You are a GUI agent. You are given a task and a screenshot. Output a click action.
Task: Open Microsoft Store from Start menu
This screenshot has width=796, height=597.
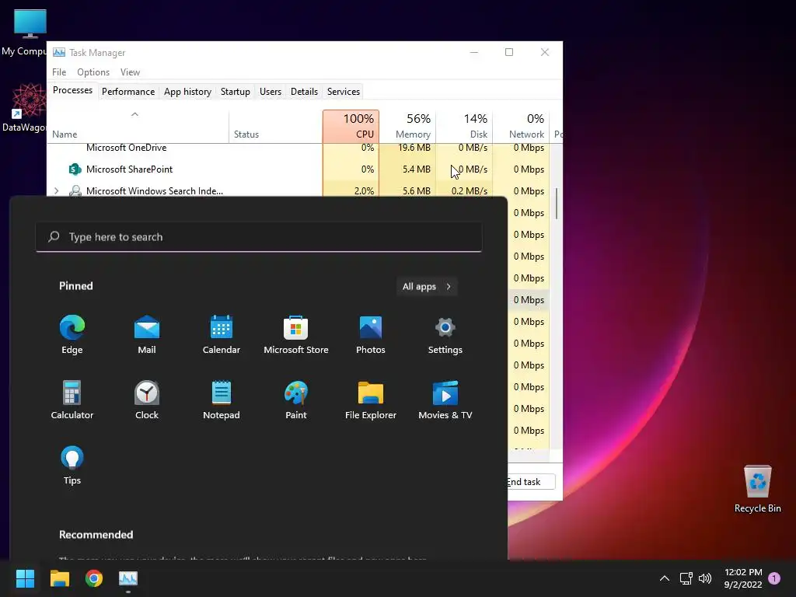pos(296,334)
